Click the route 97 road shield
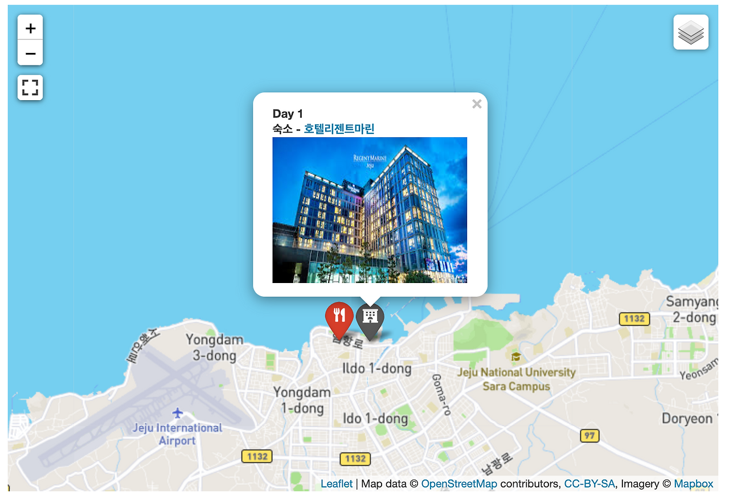The height and width of the screenshot is (500, 729). tap(589, 436)
